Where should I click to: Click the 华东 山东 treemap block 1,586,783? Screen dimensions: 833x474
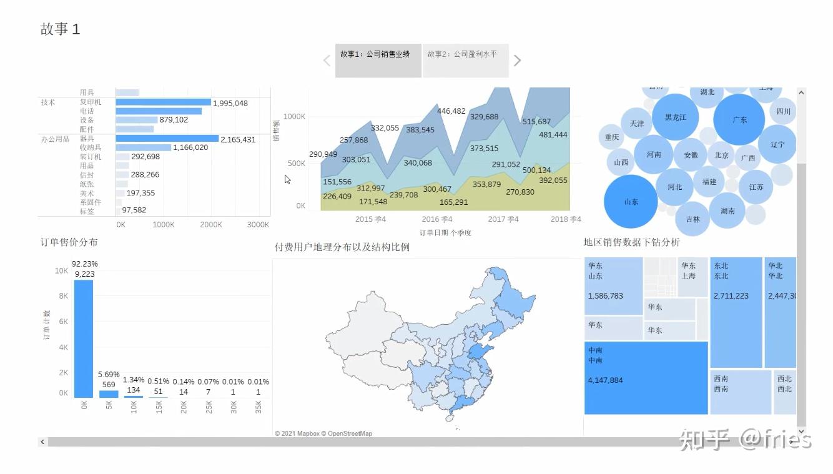tap(613, 286)
